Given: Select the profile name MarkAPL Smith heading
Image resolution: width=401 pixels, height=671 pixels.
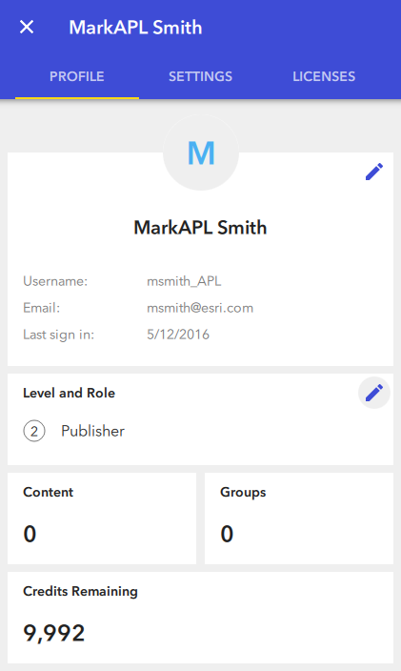Looking at the screenshot, I should [200, 227].
